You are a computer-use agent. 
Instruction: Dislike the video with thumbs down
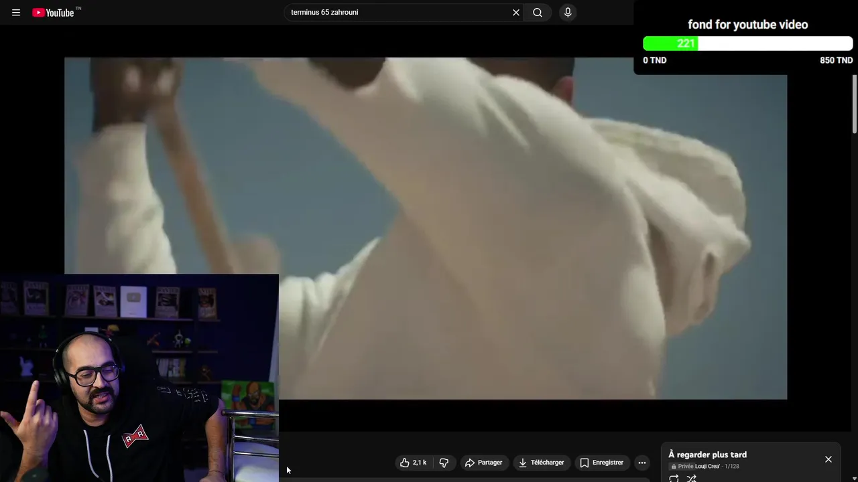444,463
